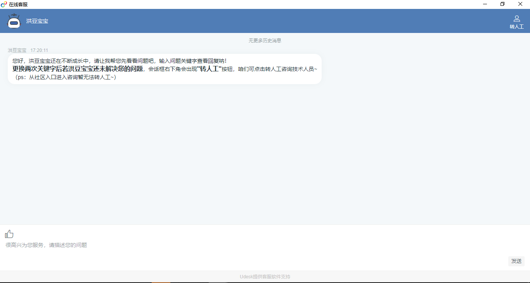Send the message with 发送 button
The image size is (530, 283).
pyautogui.click(x=516, y=261)
